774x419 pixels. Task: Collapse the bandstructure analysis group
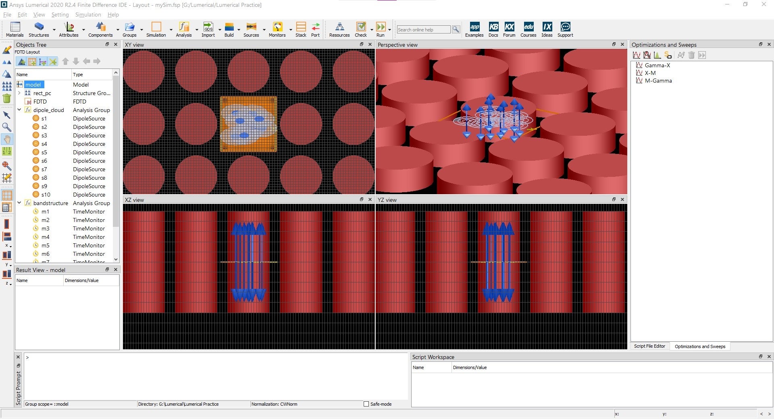coord(19,203)
